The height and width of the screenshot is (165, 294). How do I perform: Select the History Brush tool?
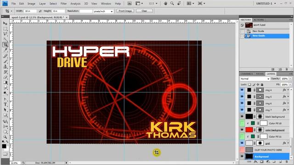point(5,72)
